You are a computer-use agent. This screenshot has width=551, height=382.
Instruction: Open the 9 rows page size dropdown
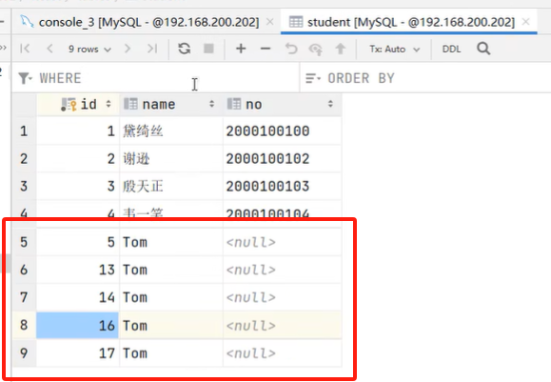[x=89, y=49]
